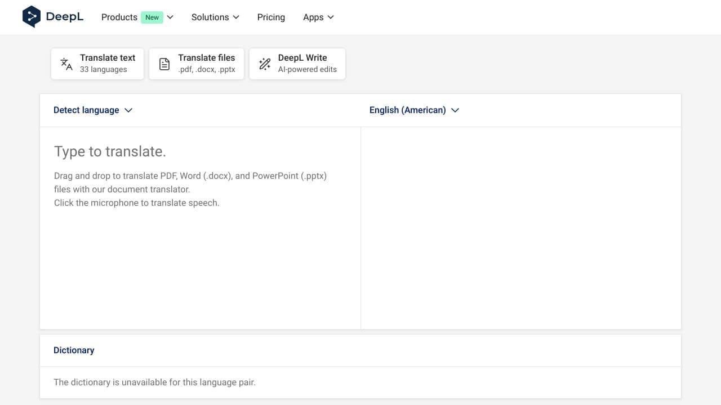Click the green New badge

click(152, 17)
